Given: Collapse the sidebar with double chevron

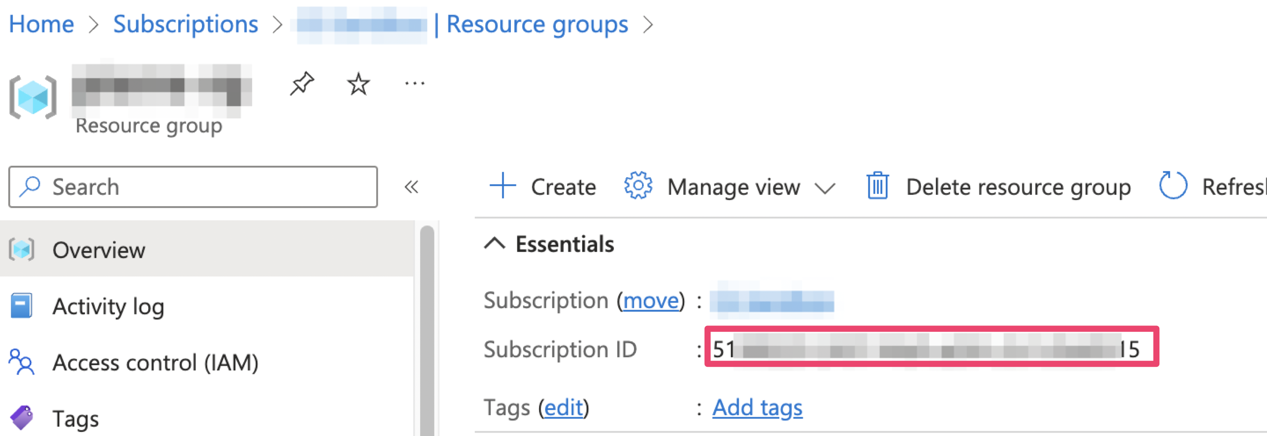Looking at the screenshot, I should coord(411,187).
